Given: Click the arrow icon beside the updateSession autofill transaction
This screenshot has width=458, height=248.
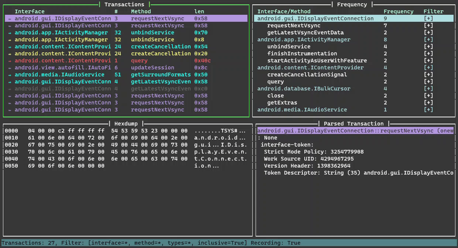Looking at the screenshot, I should point(9,68).
